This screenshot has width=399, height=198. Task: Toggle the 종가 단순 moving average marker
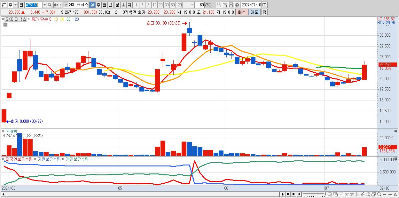coord(29,19)
